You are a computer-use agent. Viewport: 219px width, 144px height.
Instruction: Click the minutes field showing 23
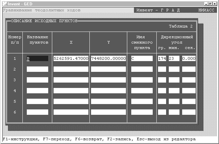pyautogui.click(x=174, y=58)
